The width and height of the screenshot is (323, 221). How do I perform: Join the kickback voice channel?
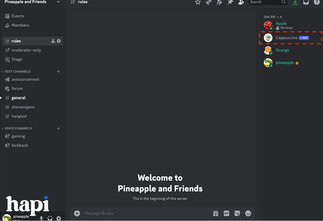coord(33,145)
